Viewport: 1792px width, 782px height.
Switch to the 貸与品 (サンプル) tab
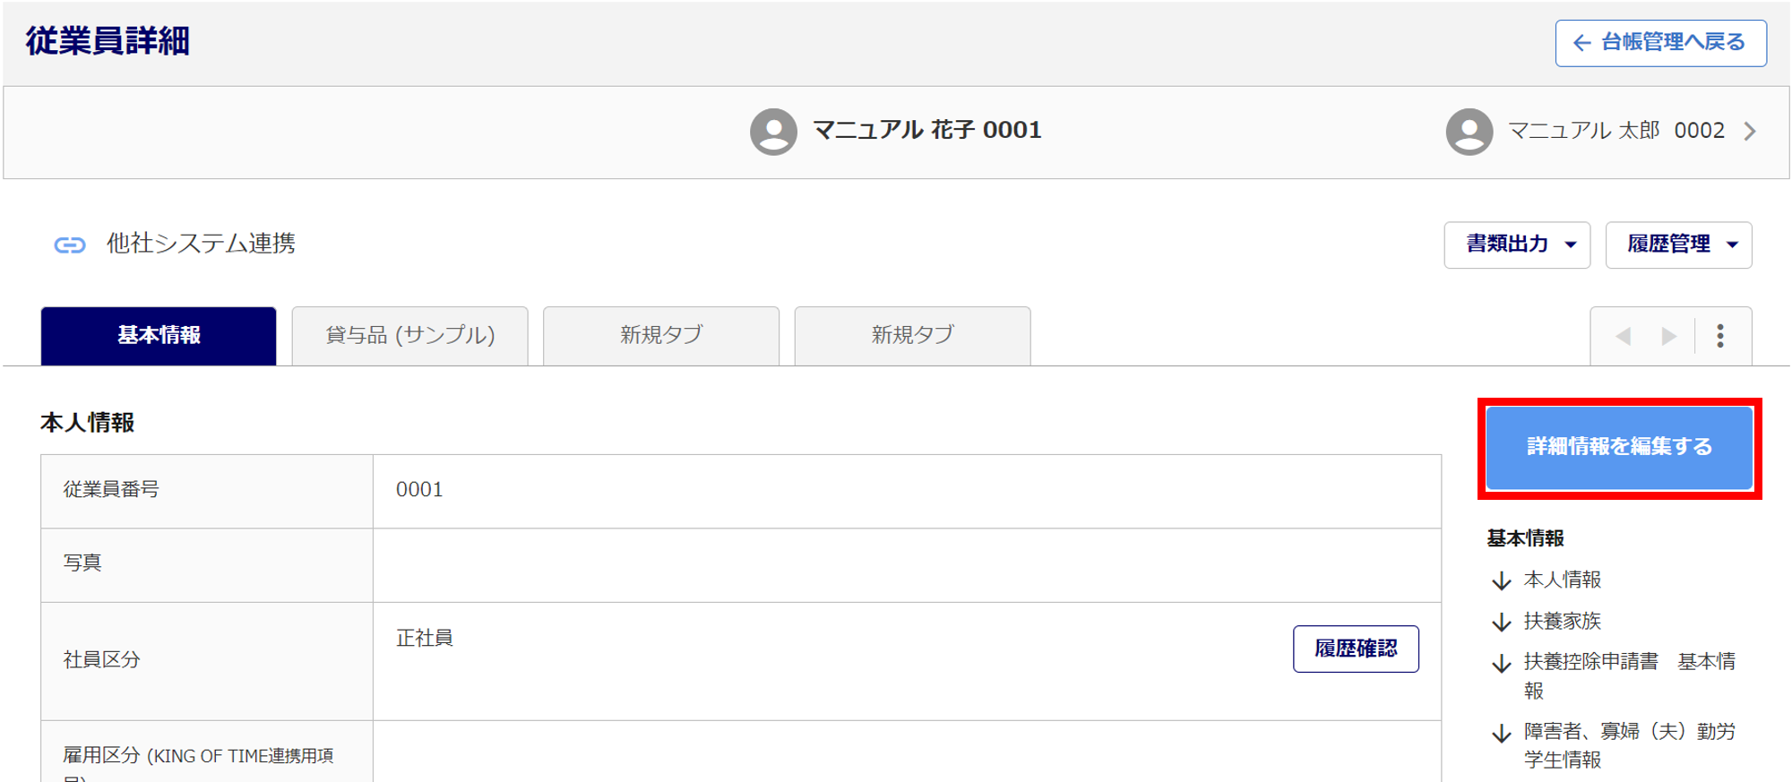409,336
